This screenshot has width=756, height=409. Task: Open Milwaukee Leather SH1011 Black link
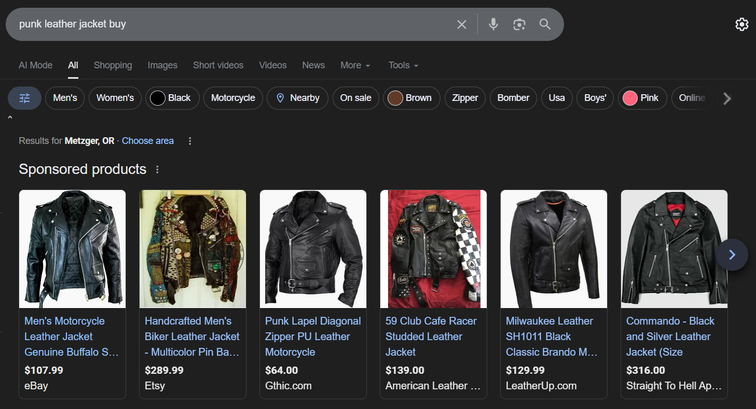pos(552,337)
